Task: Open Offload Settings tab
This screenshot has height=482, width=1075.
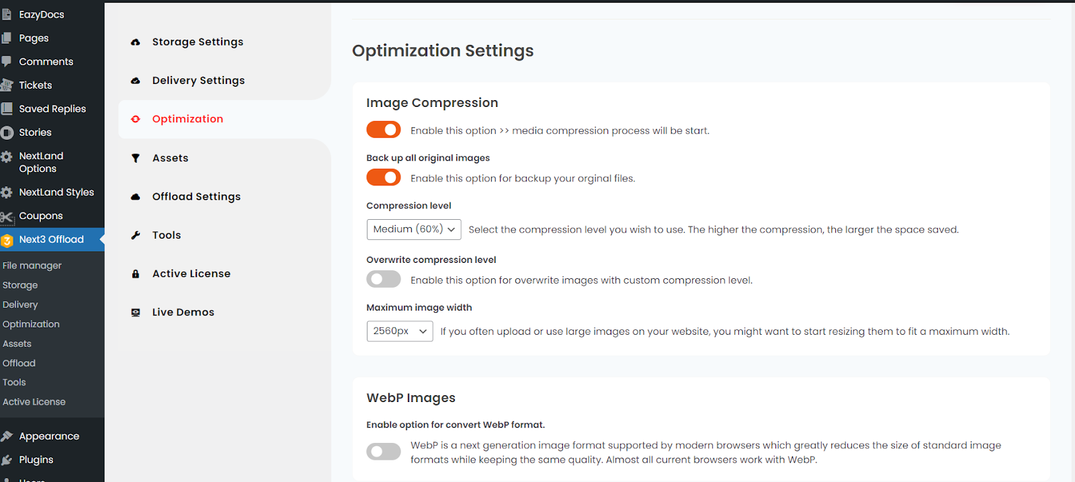Action: [196, 196]
